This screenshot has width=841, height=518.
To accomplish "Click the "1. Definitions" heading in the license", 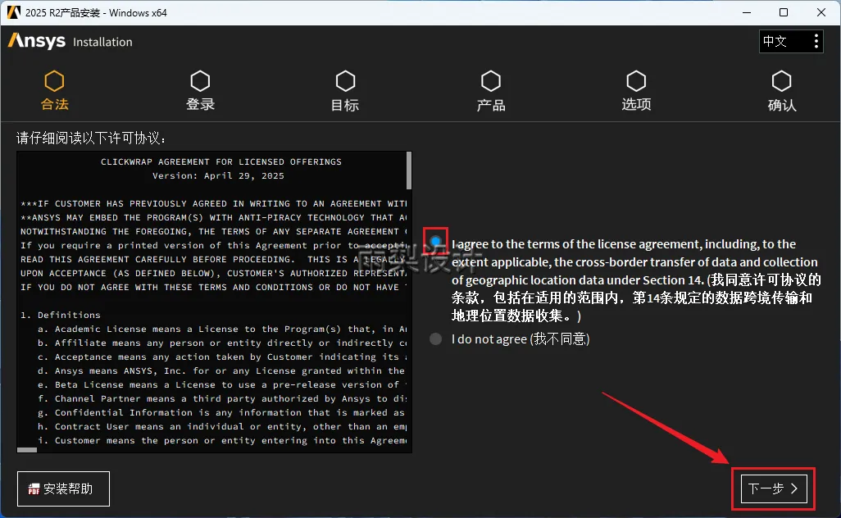I will 61,315.
